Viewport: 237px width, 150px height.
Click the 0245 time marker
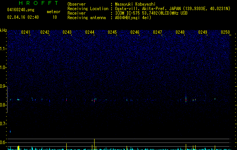pyautogui.click(x=112, y=32)
